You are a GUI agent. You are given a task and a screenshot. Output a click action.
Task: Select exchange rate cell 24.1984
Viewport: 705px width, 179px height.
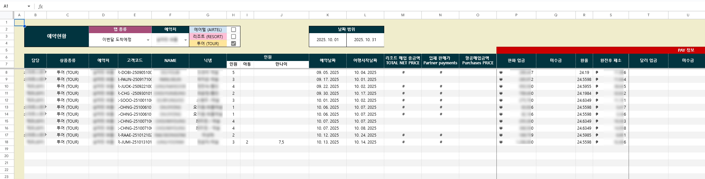pyautogui.click(x=584, y=93)
